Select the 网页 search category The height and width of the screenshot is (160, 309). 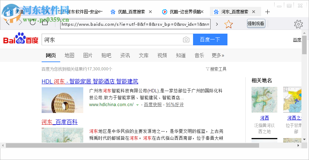(51, 55)
